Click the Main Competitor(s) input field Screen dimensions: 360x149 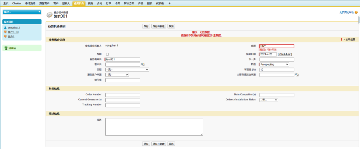277,95
